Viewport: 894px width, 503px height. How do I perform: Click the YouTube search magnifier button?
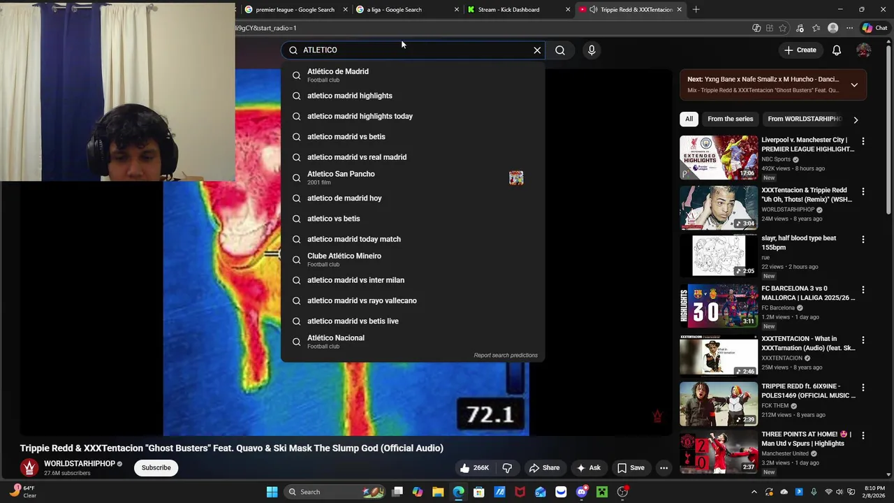click(560, 50)
